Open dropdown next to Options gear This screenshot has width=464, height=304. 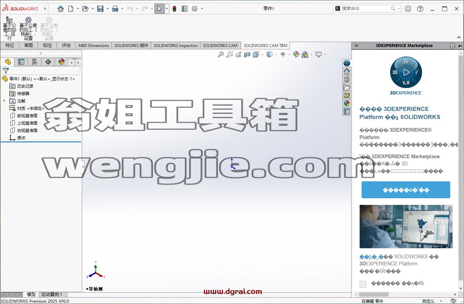tap(202, 9)
